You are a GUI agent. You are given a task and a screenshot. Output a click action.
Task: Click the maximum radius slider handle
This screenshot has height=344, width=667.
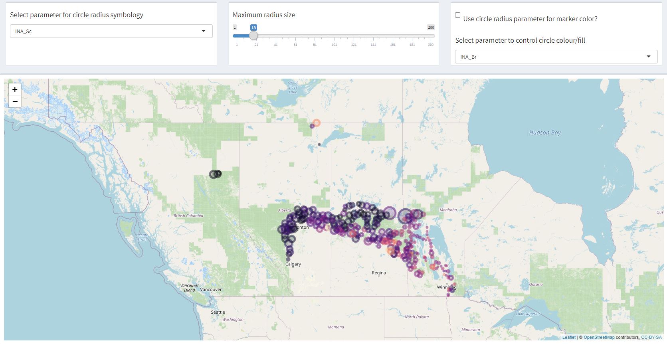253,36
